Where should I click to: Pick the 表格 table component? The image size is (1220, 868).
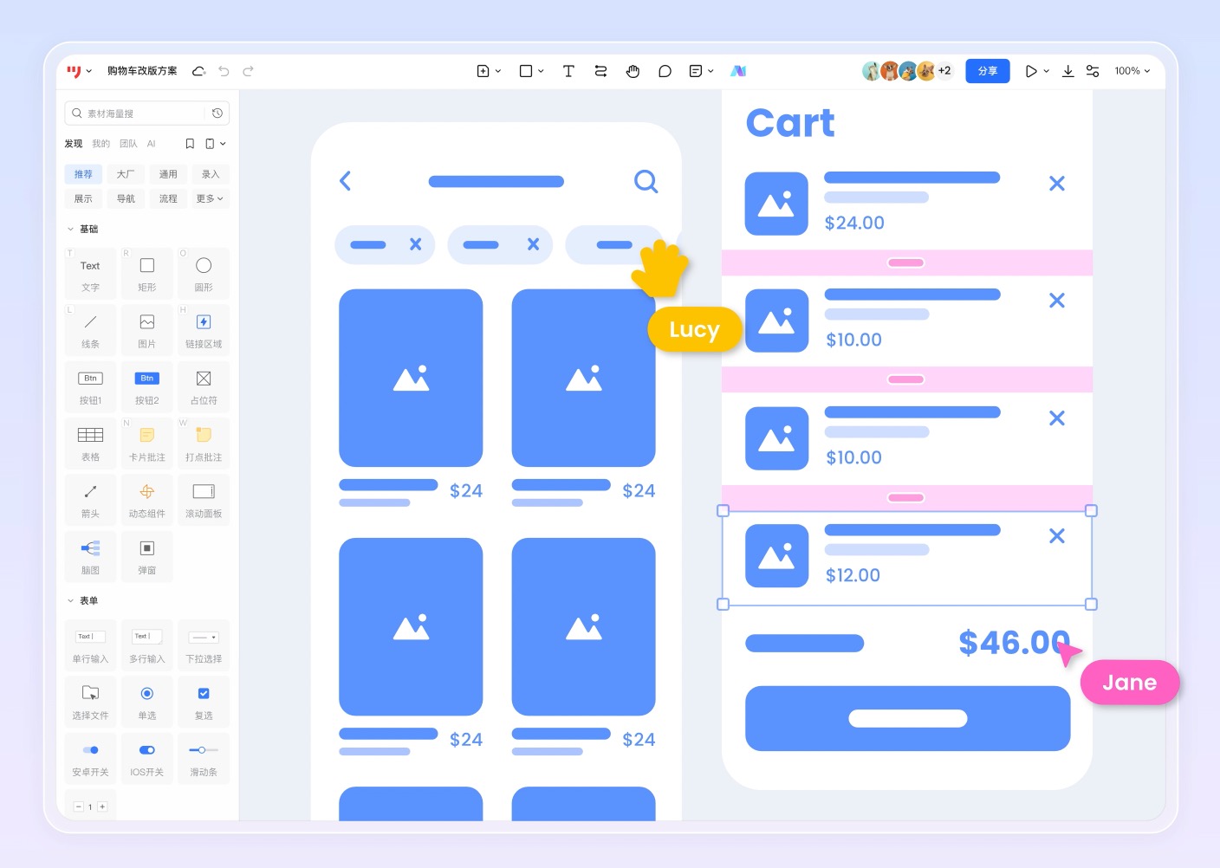[90, 444]
